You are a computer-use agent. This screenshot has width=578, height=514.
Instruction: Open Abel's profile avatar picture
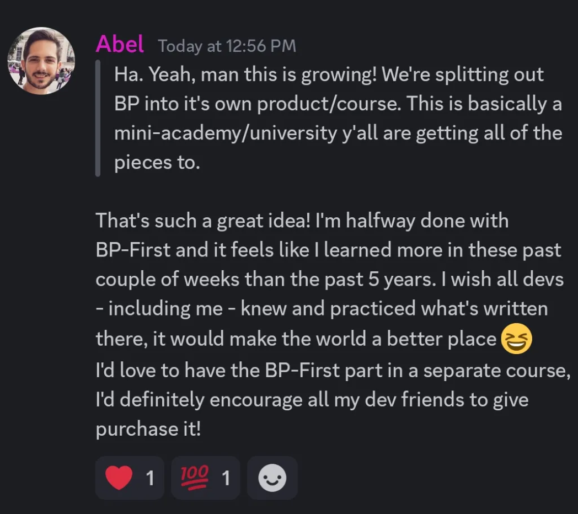point(41,61)
